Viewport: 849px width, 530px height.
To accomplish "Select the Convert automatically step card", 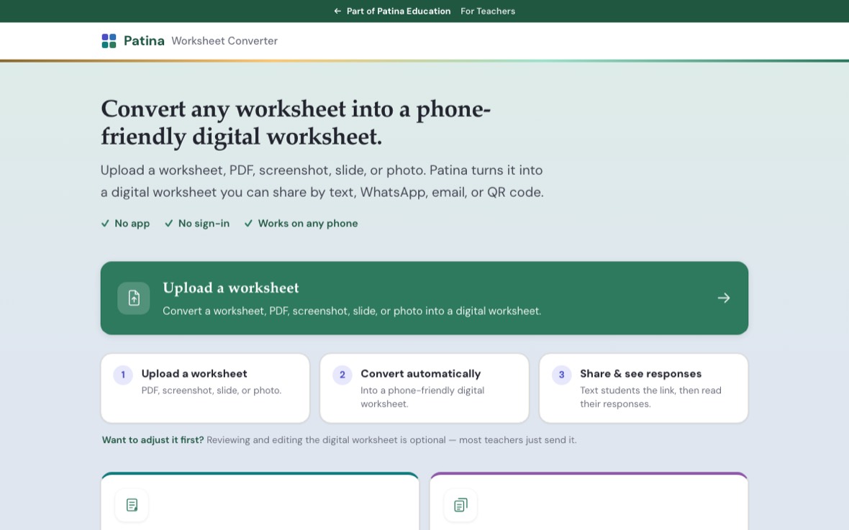I will (424, 388).
